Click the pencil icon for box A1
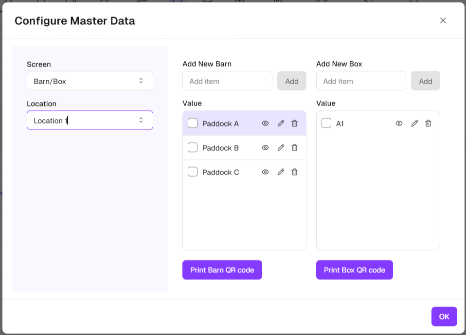The height and width of the screenshot is (335, 466). (414, 123)
